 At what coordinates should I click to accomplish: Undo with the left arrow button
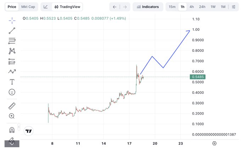coord(114,7)
